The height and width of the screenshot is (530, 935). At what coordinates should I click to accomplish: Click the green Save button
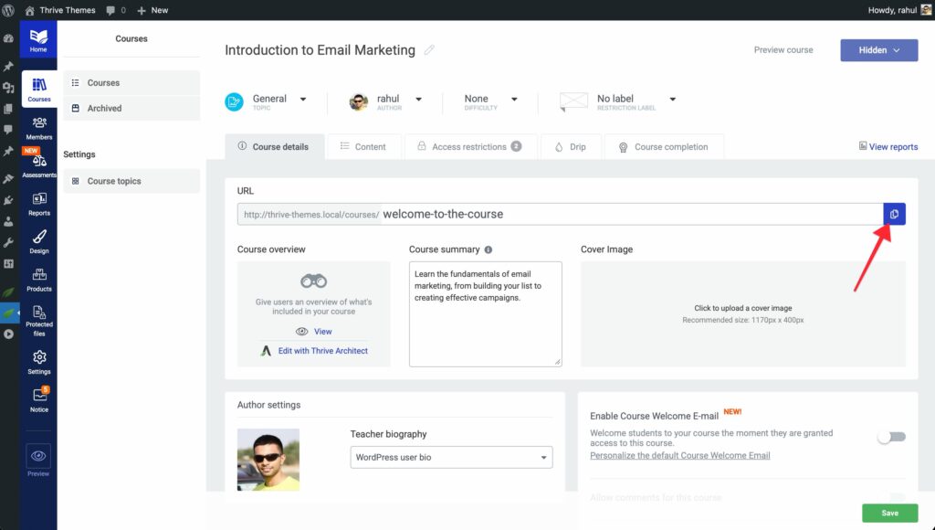pyautogui.click(x=889, y=513)
